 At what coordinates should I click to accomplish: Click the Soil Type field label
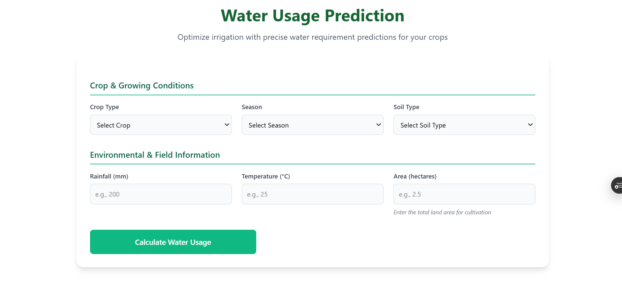[x=406, y=107]
